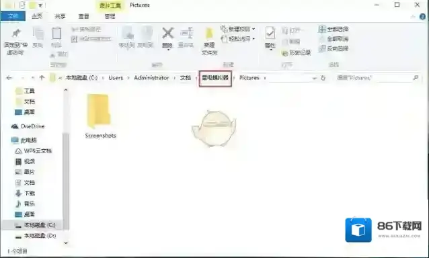The image size is (429, 258).
Task: Click the Properties (属性) checkmark icon
Action: tap(270, 34)
